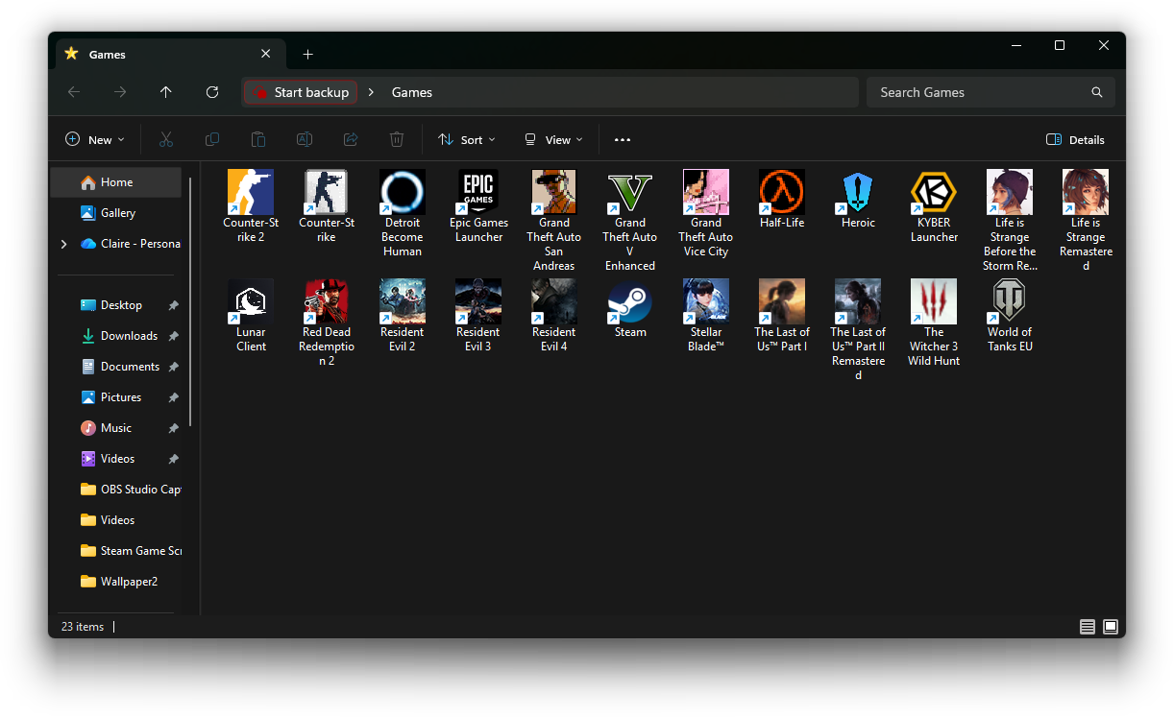
Task: Go back to previous folder
Action: point(74,92)
